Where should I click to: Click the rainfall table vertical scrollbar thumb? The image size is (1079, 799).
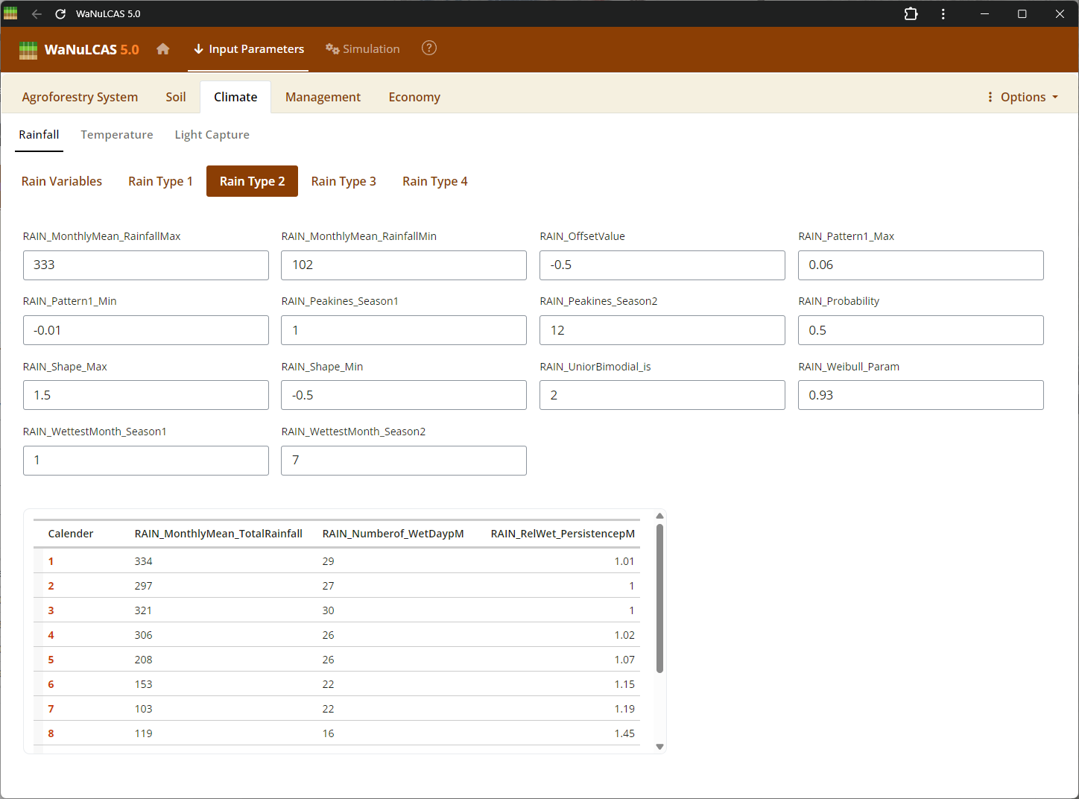point(659,598)
